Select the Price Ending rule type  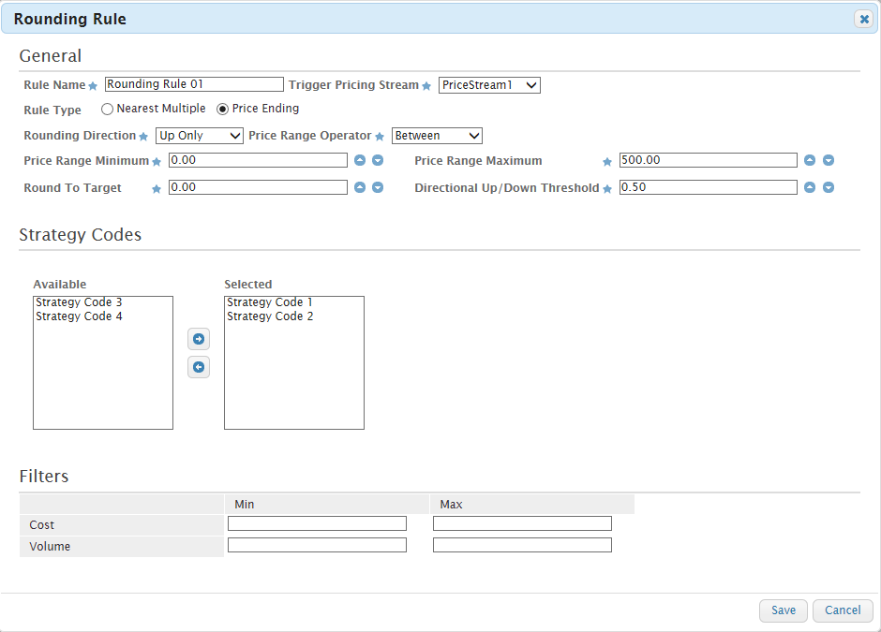(x=222, y=110)
